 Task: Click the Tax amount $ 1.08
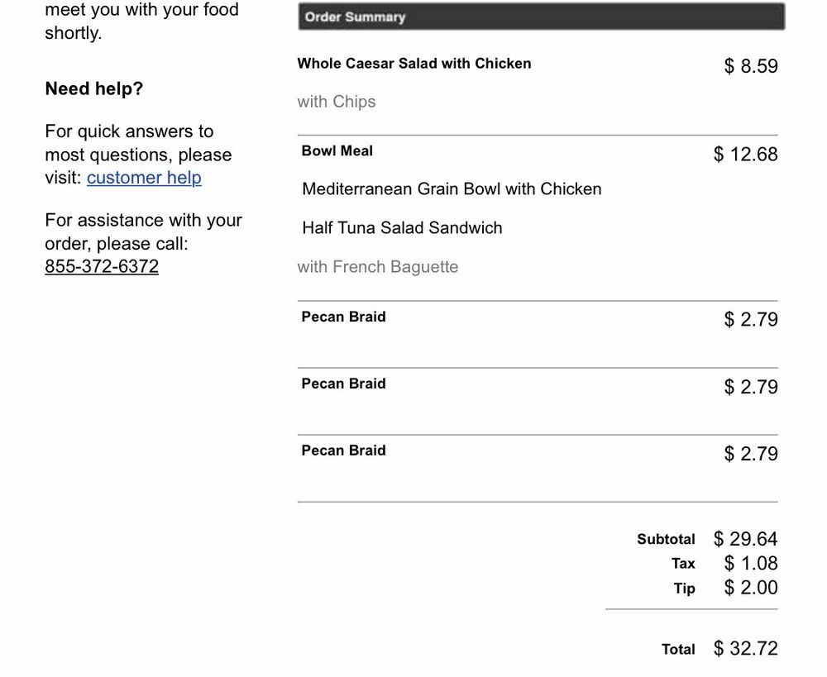tap(751, 564)
